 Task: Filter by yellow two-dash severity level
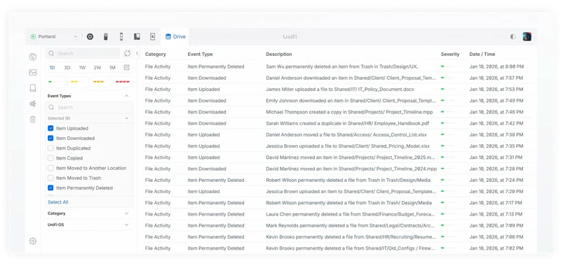[78, 82]
